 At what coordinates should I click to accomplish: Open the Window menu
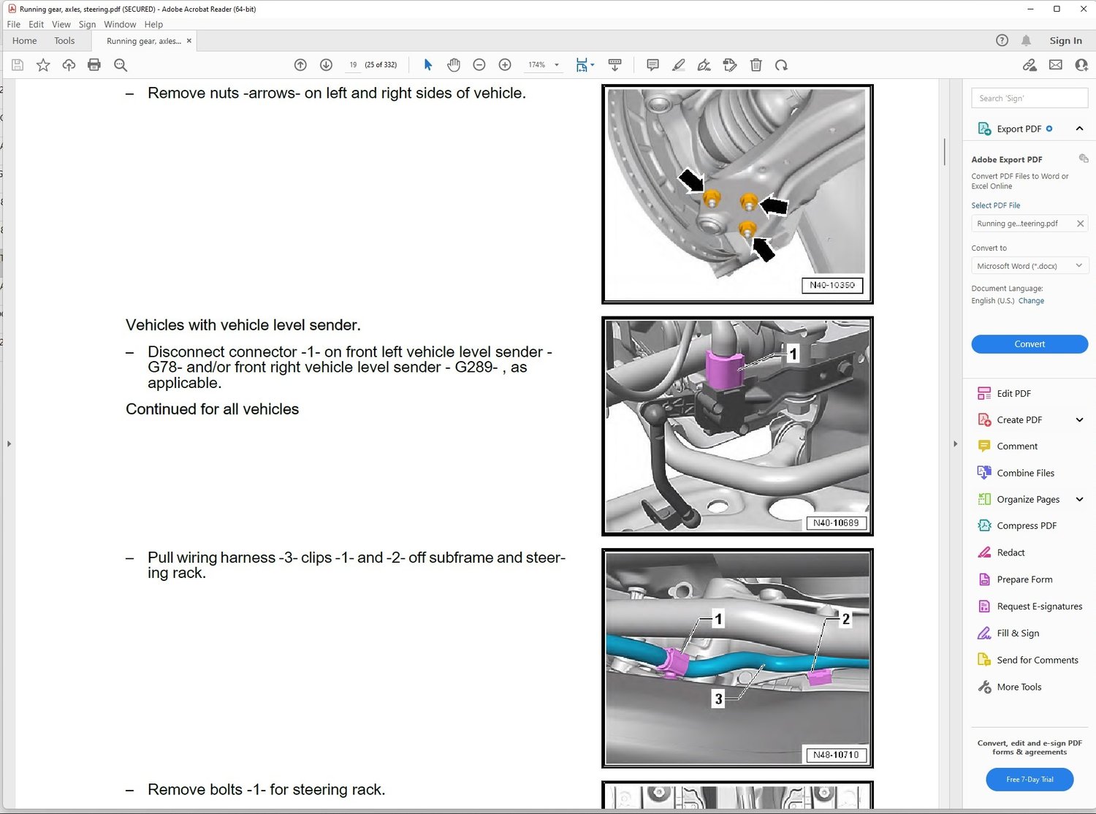pyautogui.click(x=120, y=24)
